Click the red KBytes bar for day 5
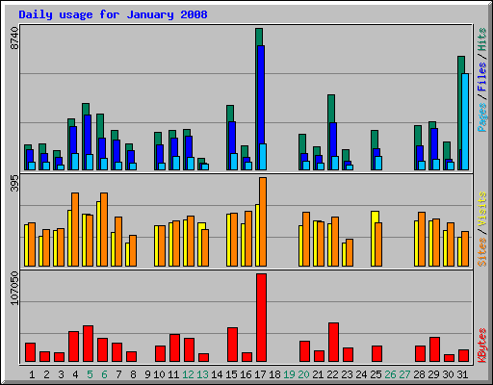 tap(88, 344)
